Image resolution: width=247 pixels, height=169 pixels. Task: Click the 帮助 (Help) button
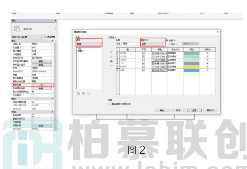[211, 110]
